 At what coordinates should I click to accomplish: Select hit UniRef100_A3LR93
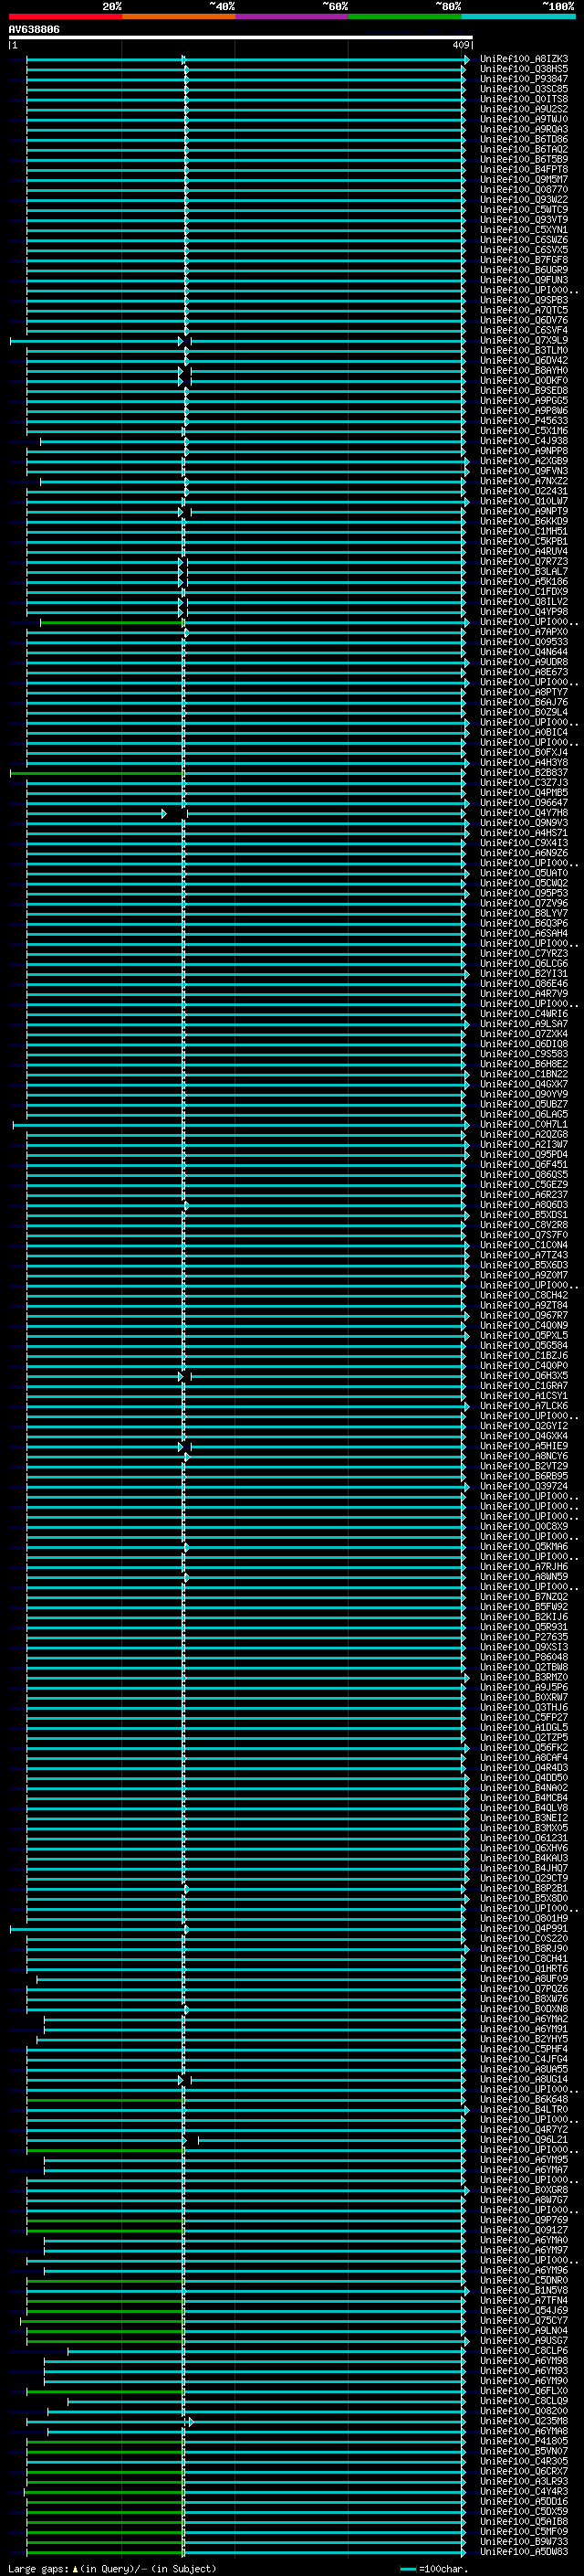point(524,2483)
